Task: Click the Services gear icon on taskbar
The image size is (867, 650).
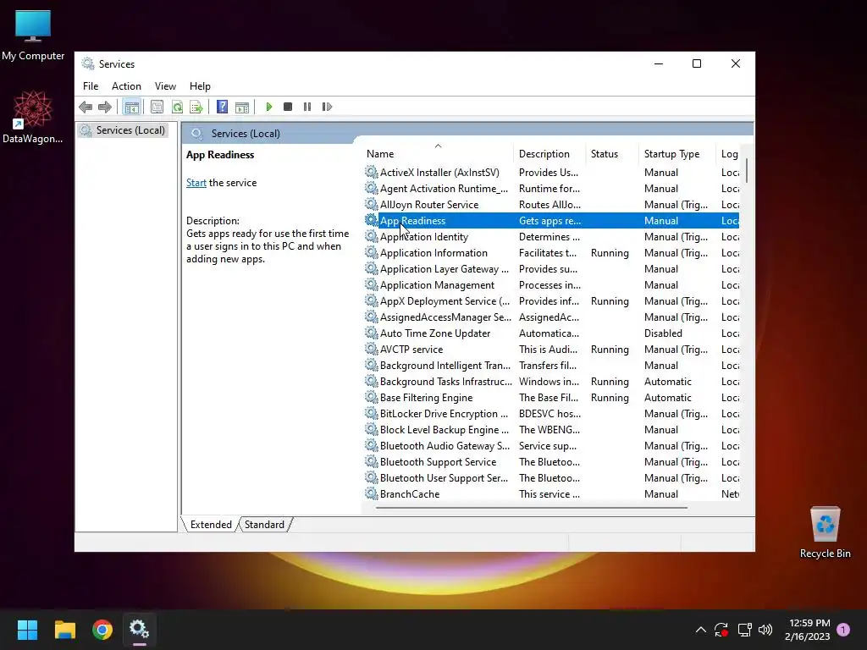Action: click(x=140, y=630)
